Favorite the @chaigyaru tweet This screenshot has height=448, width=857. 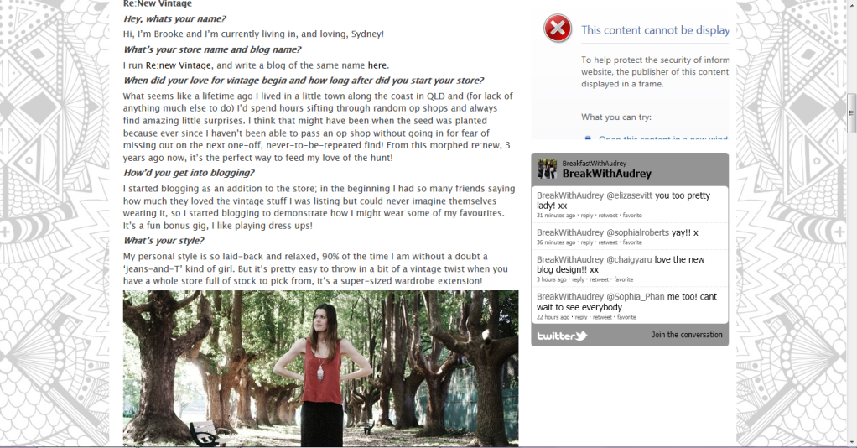[624, 279]
